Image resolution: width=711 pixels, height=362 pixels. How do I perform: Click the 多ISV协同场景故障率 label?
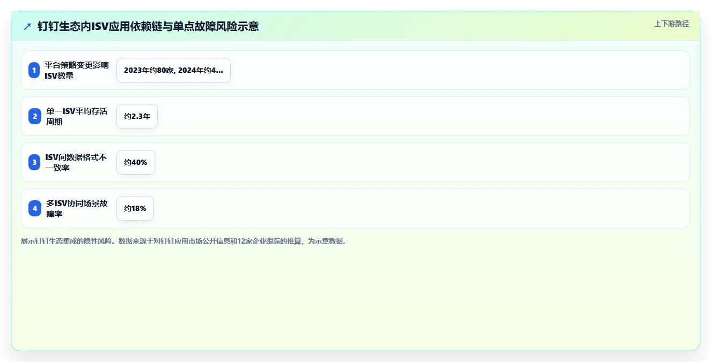[x=77, y=208]
